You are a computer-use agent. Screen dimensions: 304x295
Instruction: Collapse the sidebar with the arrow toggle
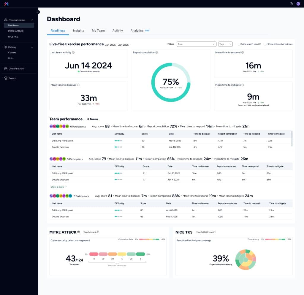pyautogui.click(x=38, y=12)
